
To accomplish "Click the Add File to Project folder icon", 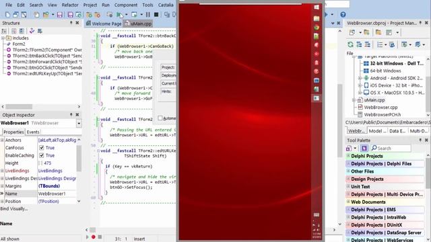I will pyautogui.click(x=89, y=15).
